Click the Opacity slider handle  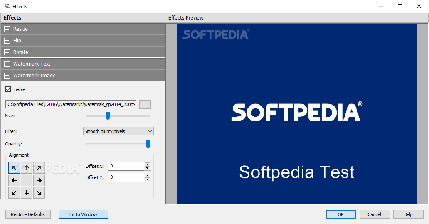click(x=148, y=144)
